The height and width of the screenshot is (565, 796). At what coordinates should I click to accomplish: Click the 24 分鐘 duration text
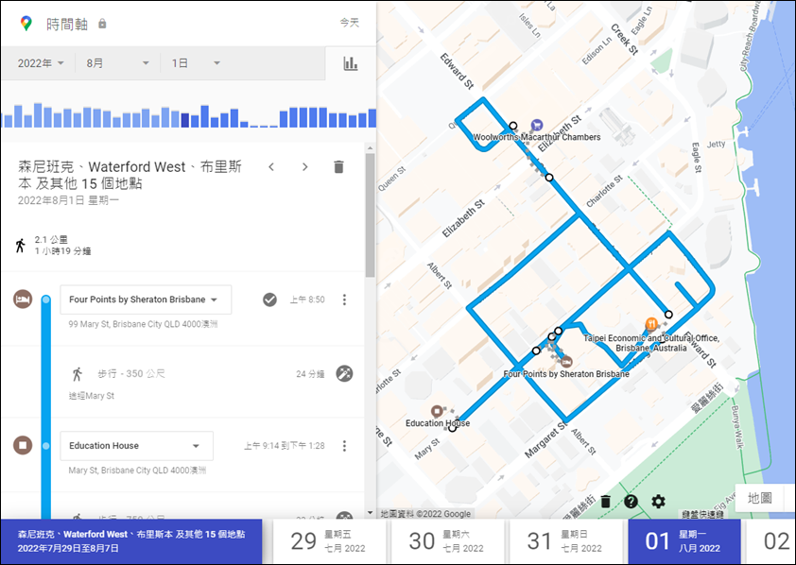tap(310, 374)
